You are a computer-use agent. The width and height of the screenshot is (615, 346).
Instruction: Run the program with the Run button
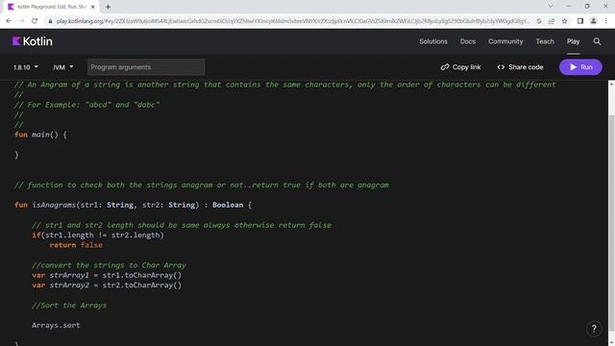[x=580, y=67]
